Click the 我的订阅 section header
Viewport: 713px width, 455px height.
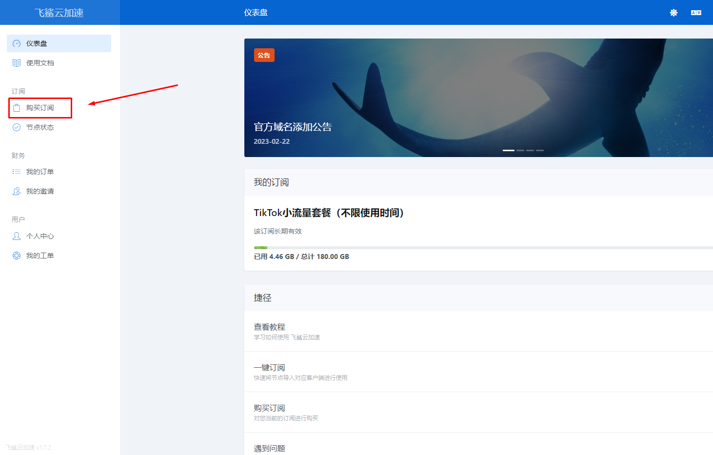(x=478, y=182)
